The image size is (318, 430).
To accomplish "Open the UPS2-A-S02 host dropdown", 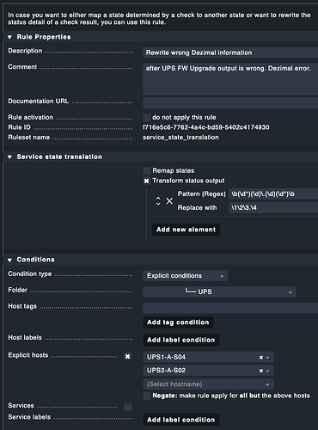I will coord(268,371).
